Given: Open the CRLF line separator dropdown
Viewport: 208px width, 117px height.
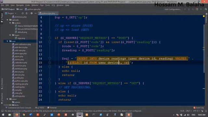Looking at the screenshot, I should 188,111.
